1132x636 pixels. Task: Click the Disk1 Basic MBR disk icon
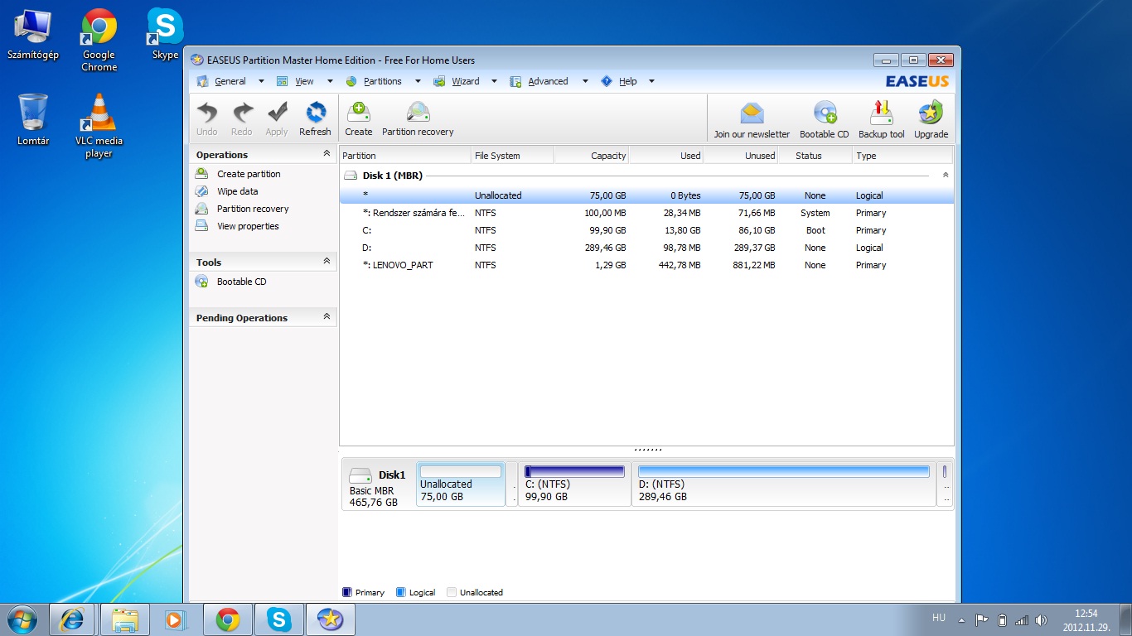point(360,475)
